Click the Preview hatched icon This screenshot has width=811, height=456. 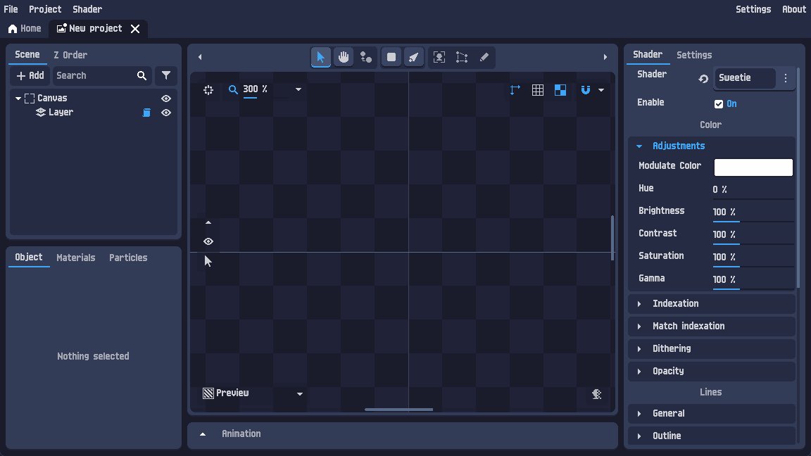(208, 393)
